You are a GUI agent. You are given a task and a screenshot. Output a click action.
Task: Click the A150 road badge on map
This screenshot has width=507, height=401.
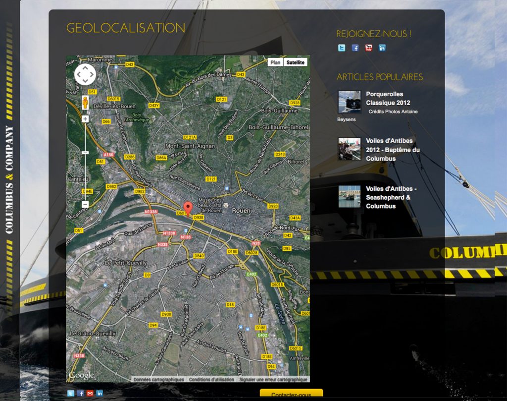click(108, 155)
